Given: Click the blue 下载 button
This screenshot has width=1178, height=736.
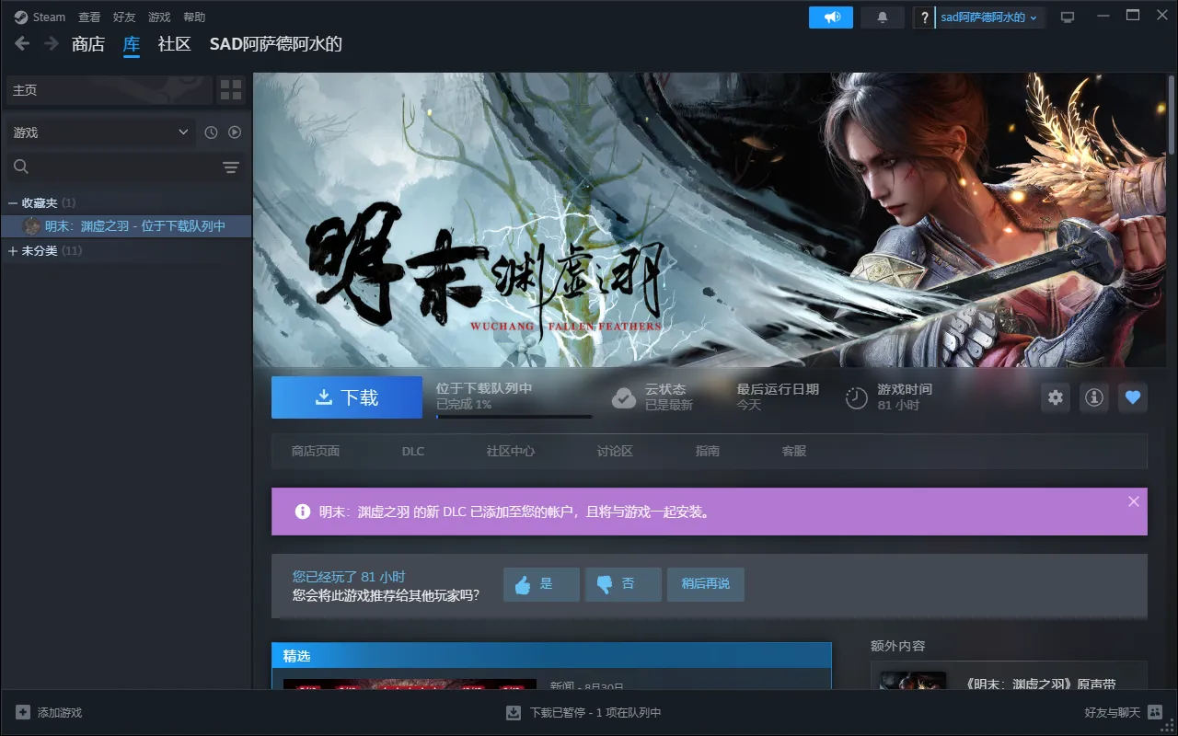Looking at the screenshot, I should 347,397.
